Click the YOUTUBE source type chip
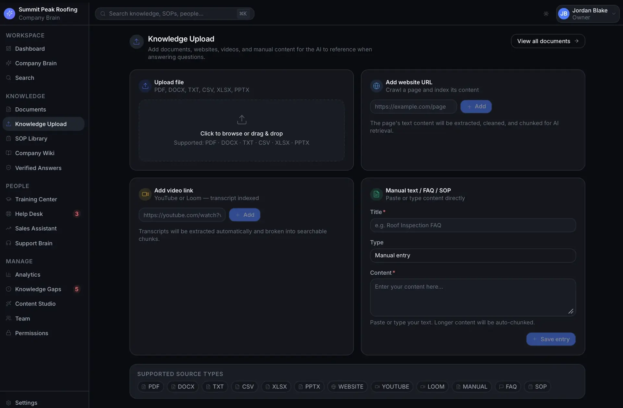Viewport: 623px width, 408px height. point(392,387)
